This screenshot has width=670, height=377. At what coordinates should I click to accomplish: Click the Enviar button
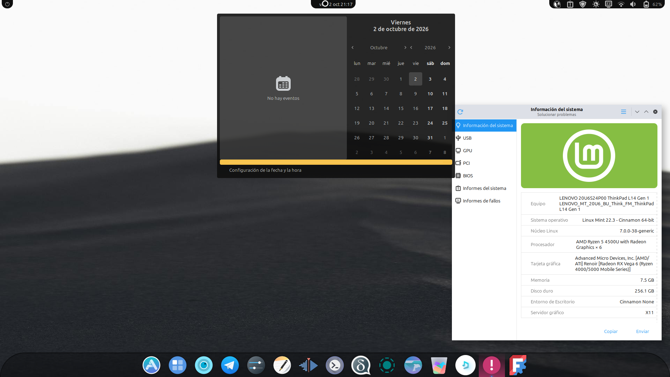[x=642, y=331]
